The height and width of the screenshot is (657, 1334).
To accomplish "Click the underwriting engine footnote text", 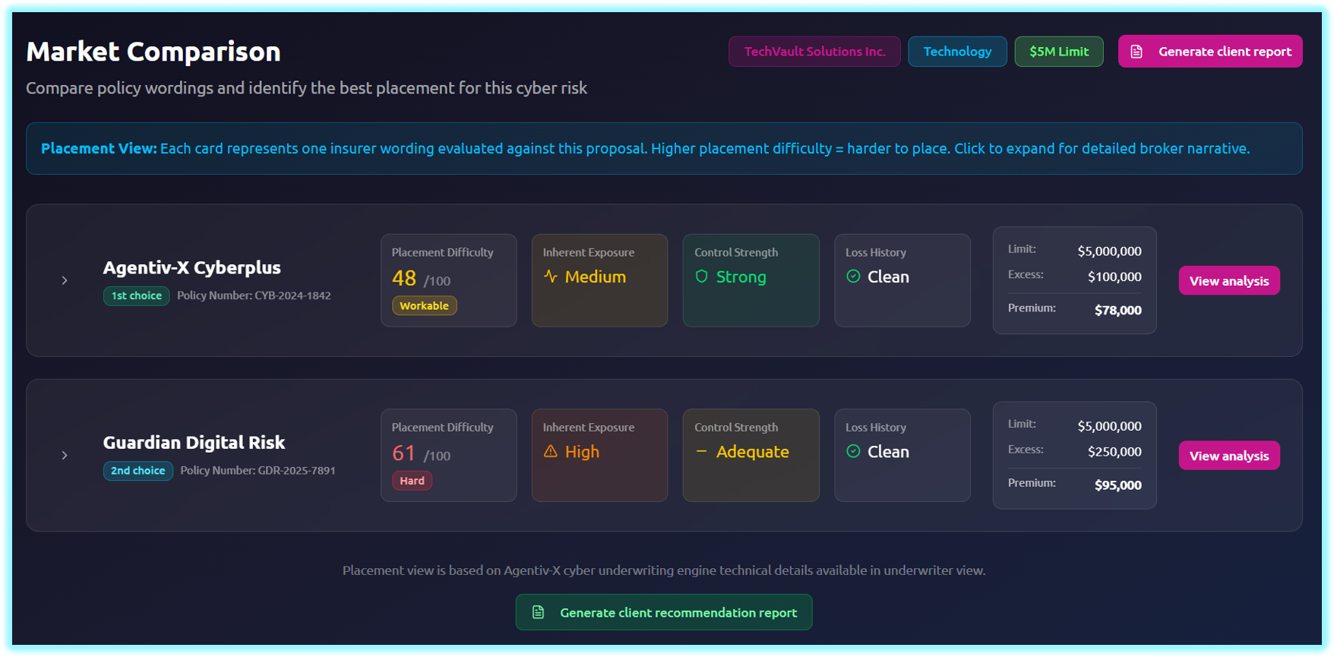I will (x=664, y=570).
